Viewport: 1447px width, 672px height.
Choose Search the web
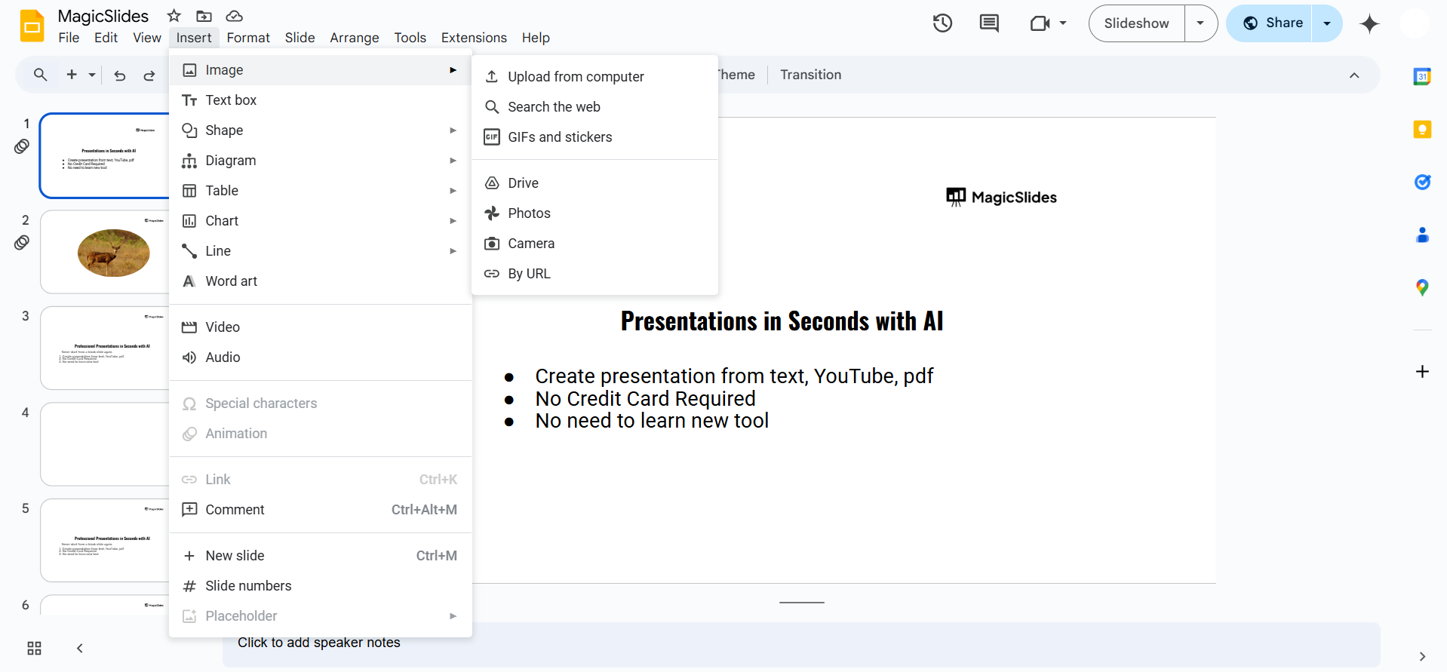[594, 107]
